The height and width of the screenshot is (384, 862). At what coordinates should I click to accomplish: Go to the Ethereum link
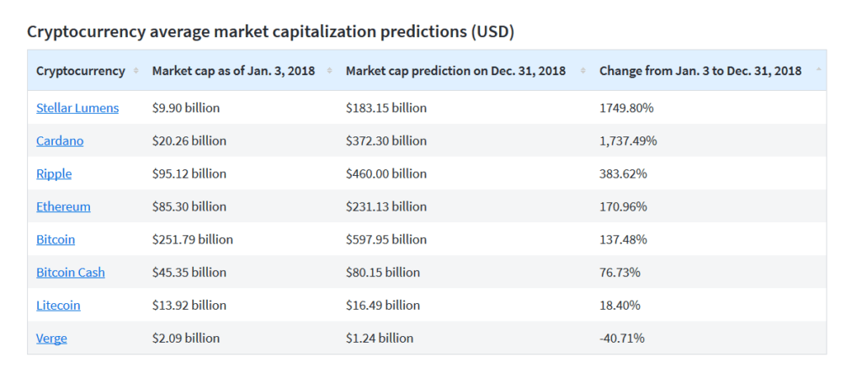click(63, 206)
